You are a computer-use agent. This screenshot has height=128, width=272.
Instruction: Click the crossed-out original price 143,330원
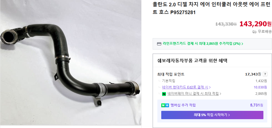226,24
